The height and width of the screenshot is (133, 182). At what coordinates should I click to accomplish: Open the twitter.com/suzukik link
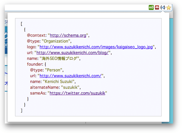(77, 93)
